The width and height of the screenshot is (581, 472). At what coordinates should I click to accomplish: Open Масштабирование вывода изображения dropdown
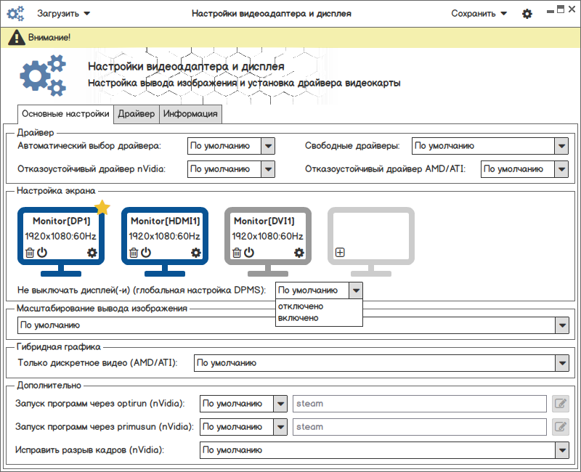pos(293,325)
